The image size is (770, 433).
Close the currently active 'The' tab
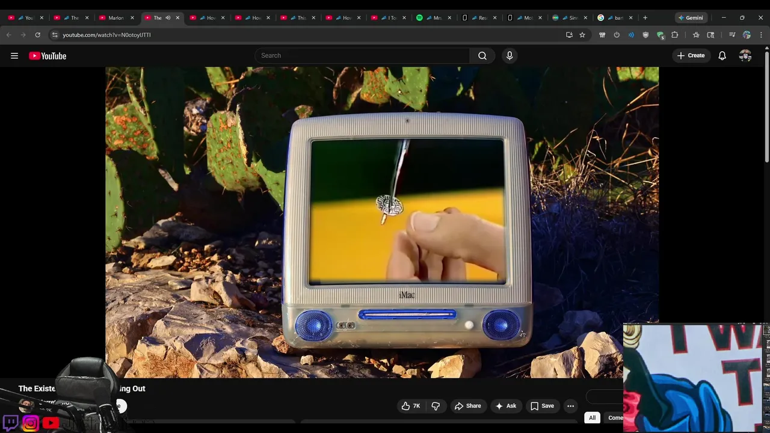click(177, 17)
